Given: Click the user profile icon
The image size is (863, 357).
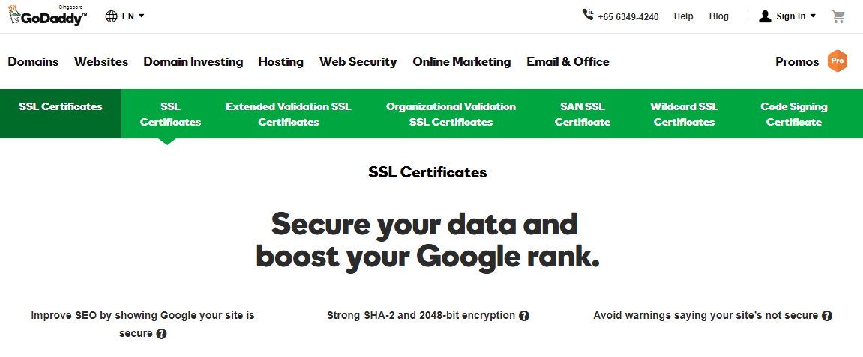Looking at the screenshot, I should tap(765, 16).
